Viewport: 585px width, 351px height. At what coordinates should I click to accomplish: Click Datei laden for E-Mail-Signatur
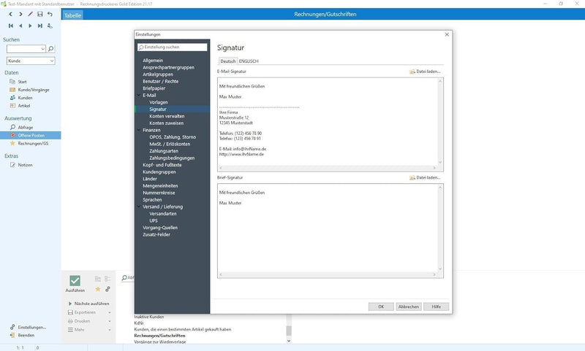click(x=426, y=72)
